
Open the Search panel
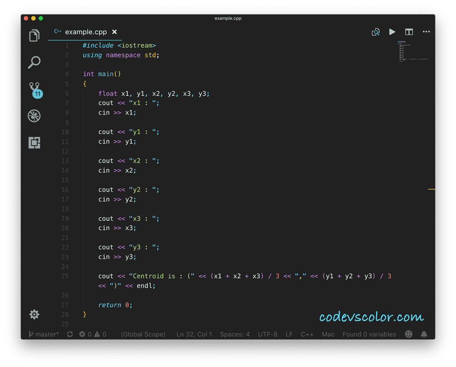[x=34, y=62]
